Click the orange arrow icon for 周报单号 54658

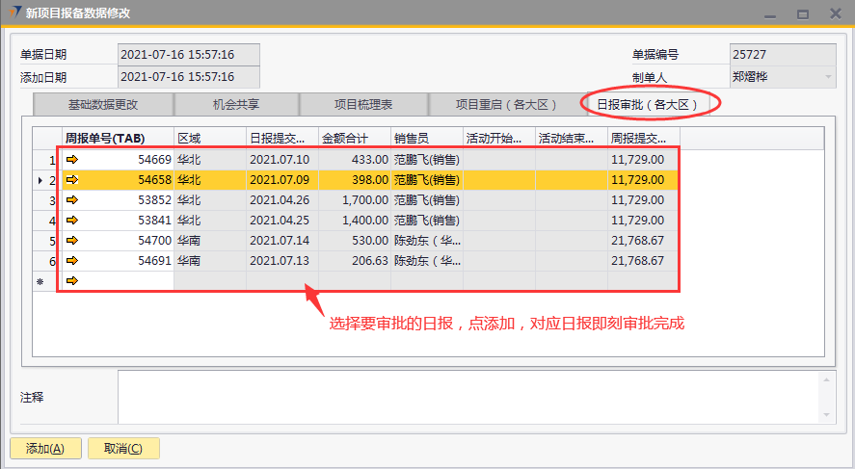pyautogui.click(x=71, y=179)
